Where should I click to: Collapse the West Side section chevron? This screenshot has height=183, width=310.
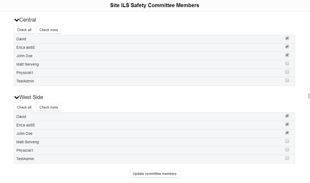tap(17, 97)
